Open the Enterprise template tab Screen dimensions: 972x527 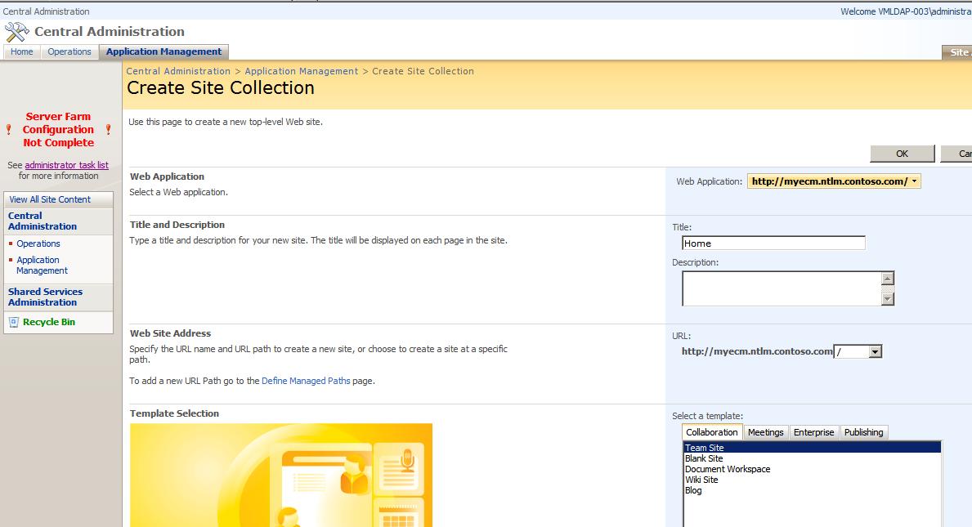point(814,431)
